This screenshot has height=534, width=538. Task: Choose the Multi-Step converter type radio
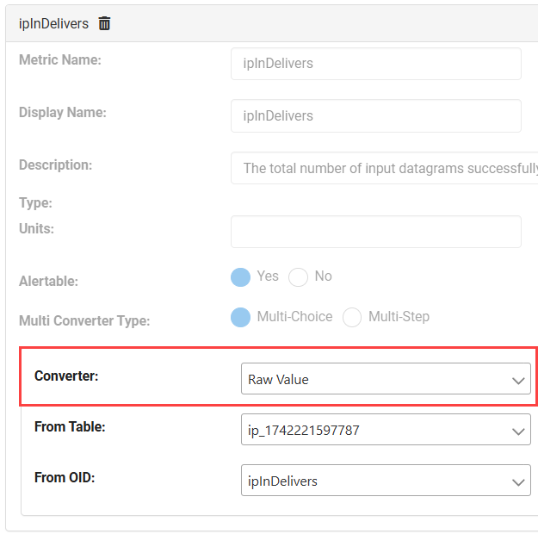[x=352, y=318]
